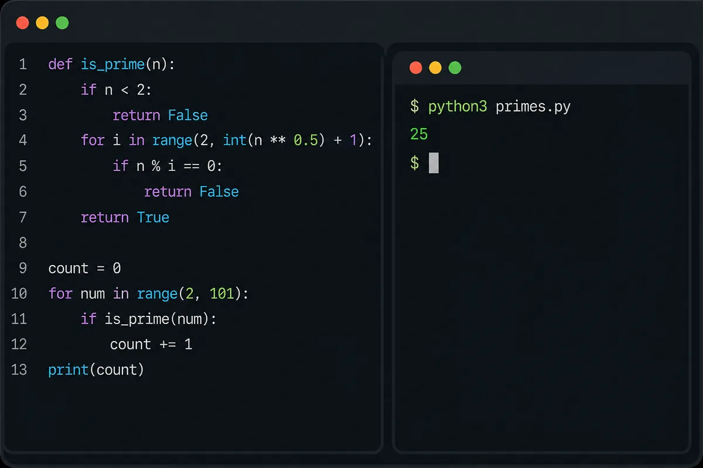703x468 pixels.
Task: Click the 'print' call on line 13
Action: (x=67, y=370)
